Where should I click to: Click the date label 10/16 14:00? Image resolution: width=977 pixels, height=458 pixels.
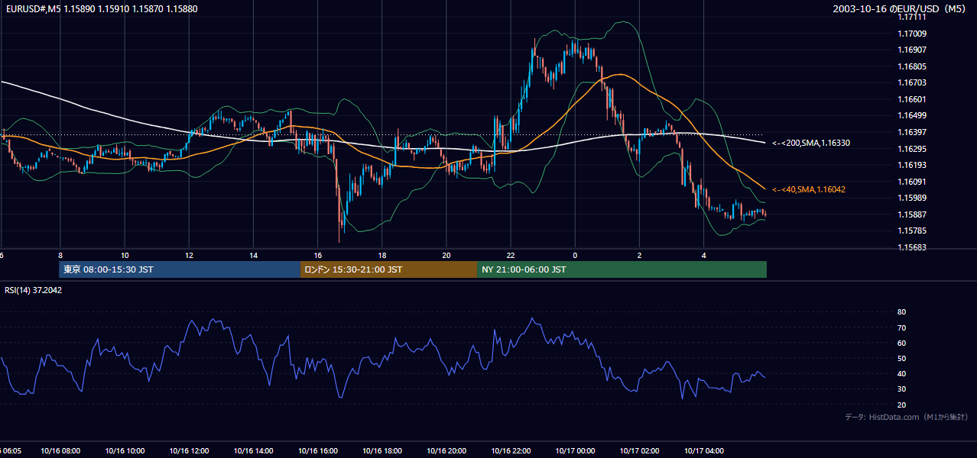tap(253, 451)
